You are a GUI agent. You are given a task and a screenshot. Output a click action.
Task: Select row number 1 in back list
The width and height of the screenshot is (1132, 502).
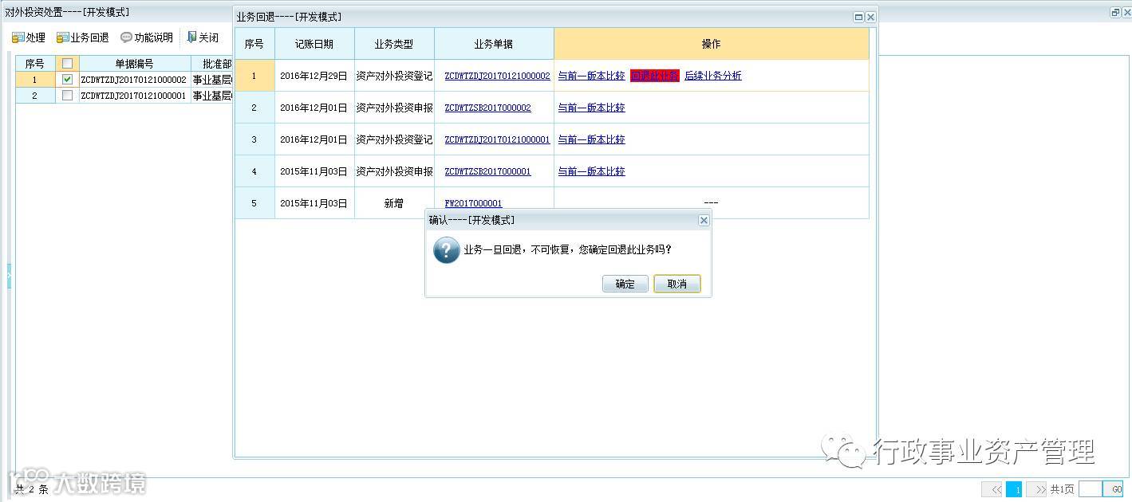[x=35, y=80]
